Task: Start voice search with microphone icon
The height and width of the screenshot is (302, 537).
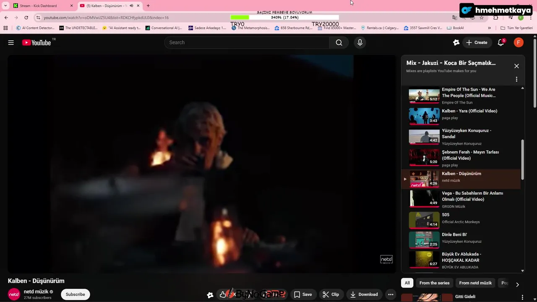Action: pyautogui.click(x=360, y=42)
